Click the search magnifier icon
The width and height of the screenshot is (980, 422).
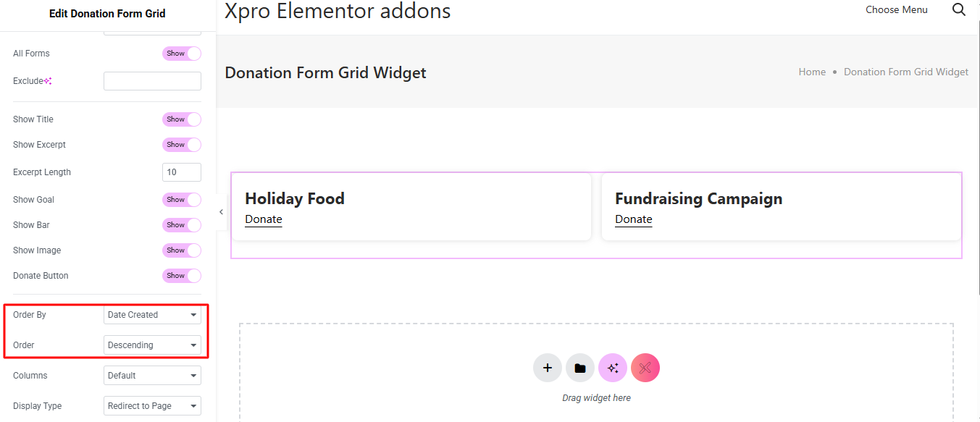pos(958,10)
